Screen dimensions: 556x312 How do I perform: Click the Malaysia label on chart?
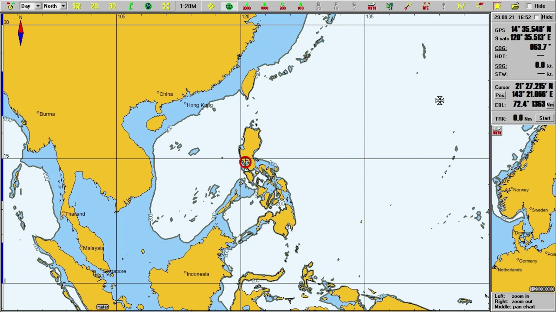click(93, 248)
